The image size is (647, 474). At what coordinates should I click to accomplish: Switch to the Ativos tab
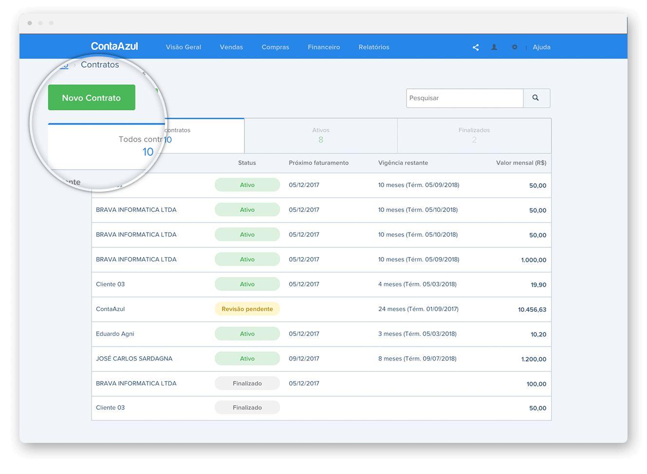(x=321, y=135)
